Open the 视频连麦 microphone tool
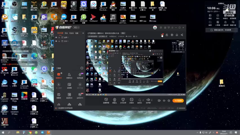The width and height of the screenshot is (240, 135). pos(80,76)
